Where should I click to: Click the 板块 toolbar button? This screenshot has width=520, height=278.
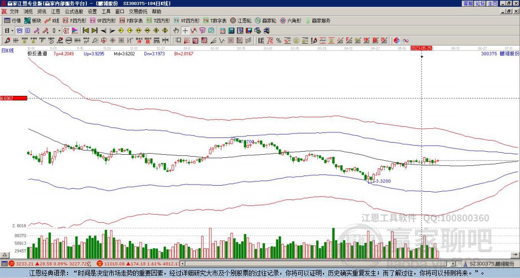pos(32,20)
